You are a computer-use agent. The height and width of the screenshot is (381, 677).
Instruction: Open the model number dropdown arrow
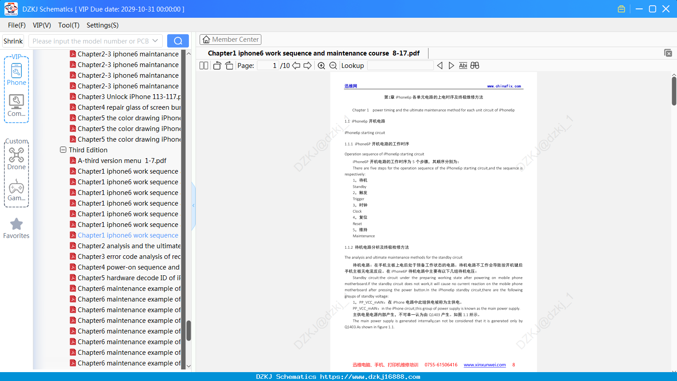coord(155,41)
